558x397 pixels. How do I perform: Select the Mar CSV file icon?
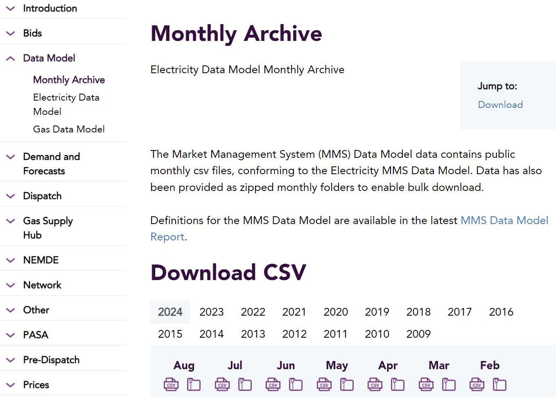[426, 384]
